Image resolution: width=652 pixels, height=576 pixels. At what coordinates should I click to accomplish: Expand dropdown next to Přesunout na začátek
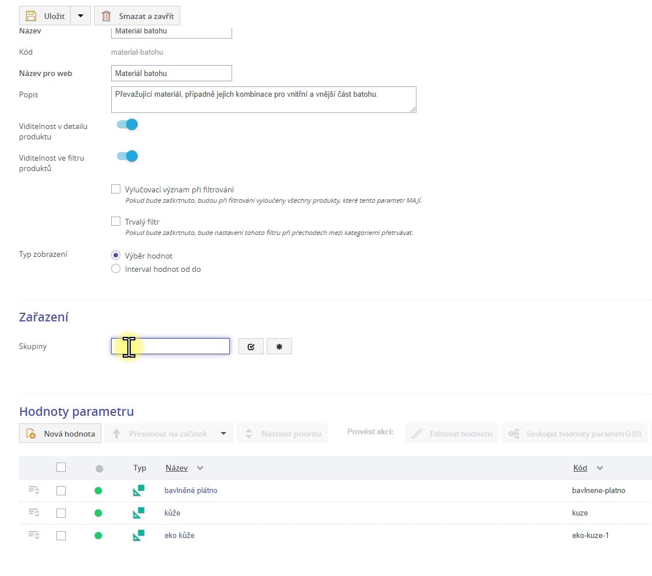click(223, 434)
